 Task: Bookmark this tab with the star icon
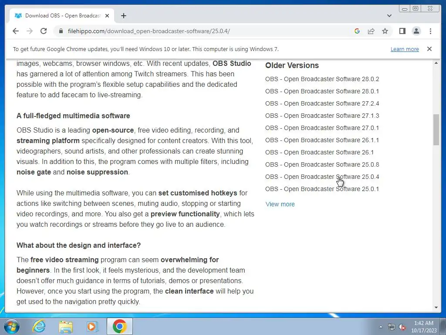pos(385,31)
